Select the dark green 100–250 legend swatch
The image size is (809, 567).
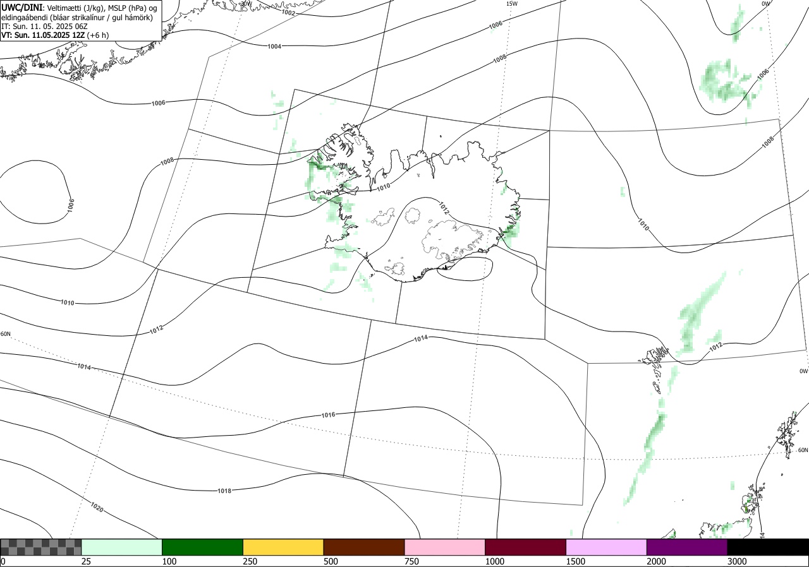click(203, 547)
